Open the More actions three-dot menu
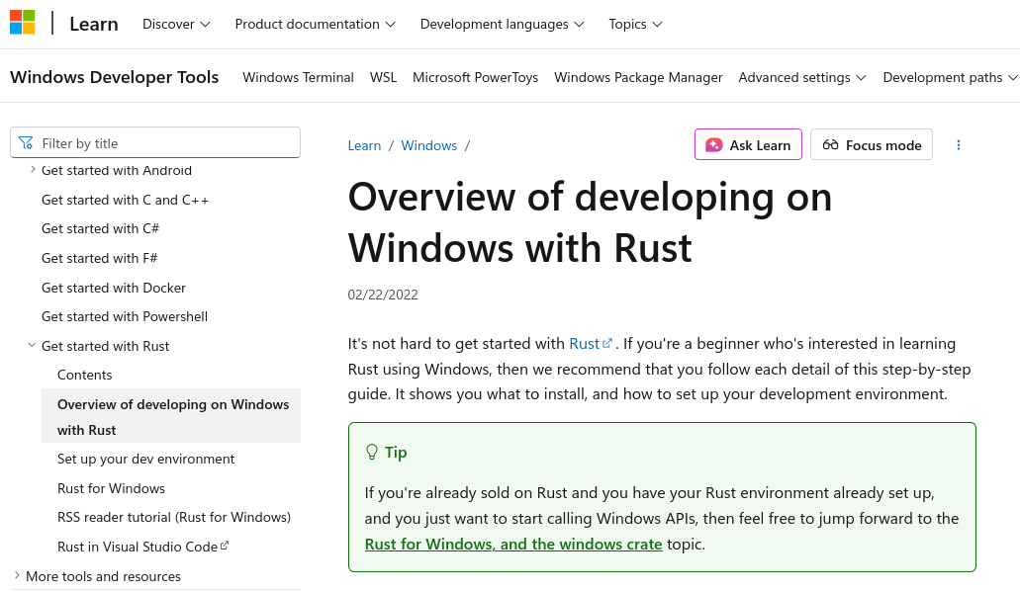Screen dimensions: 1020x592 (958, 145)
